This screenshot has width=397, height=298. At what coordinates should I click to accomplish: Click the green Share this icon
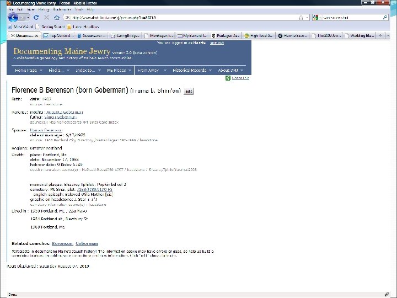pos(228,78)
